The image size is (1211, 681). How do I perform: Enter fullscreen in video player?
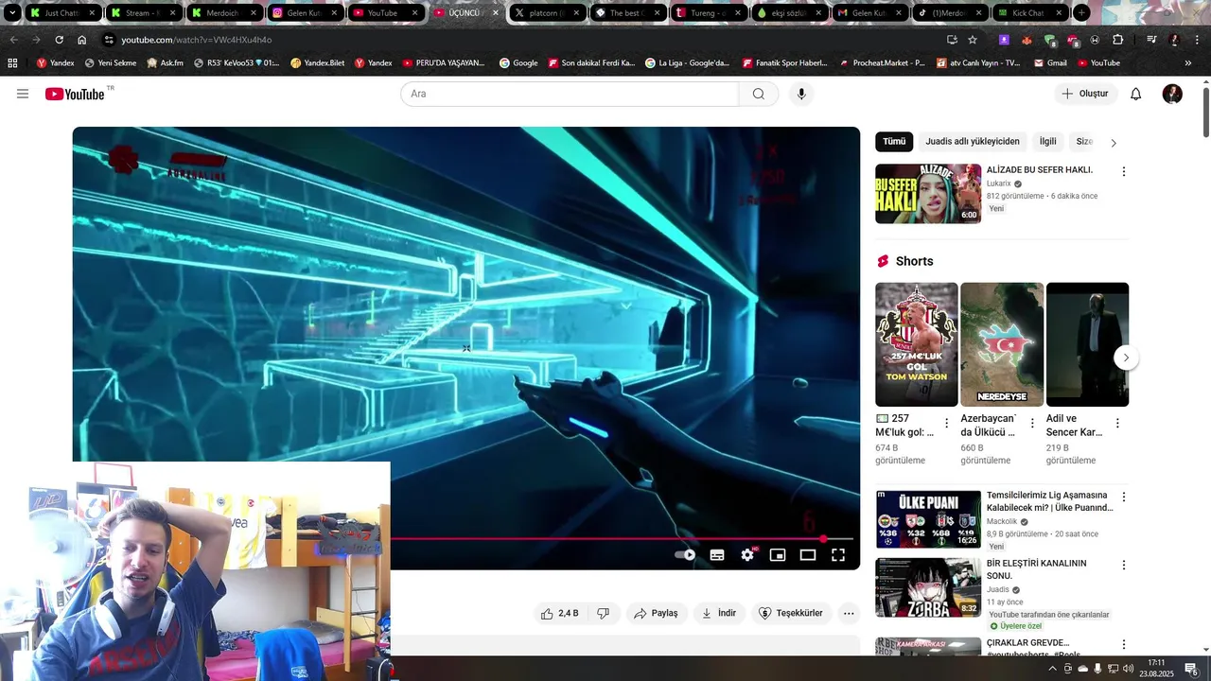838,555
